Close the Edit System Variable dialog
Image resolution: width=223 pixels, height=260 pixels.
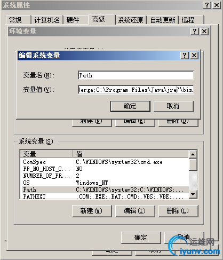(x=194, y=56)
